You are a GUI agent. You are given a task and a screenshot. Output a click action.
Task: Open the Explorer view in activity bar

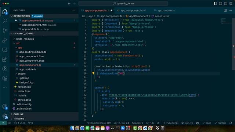[5, 11]
